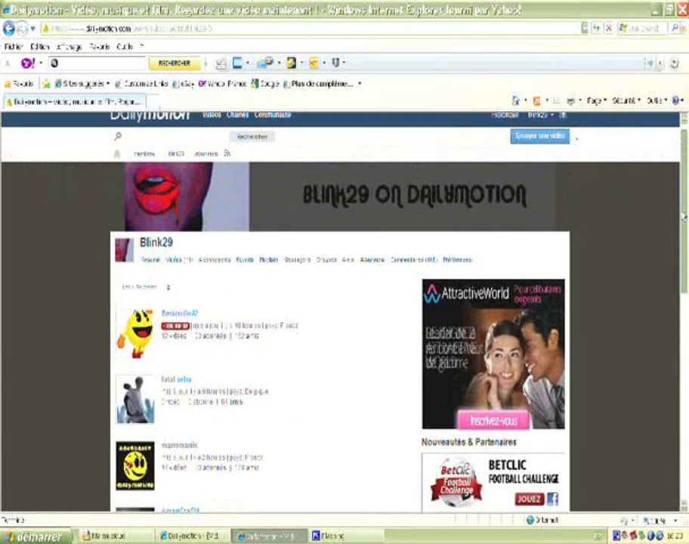Screen dimensions: 689x544
Task: Open Communauté in Dailymotion navigation
Action: pos(273,115)
